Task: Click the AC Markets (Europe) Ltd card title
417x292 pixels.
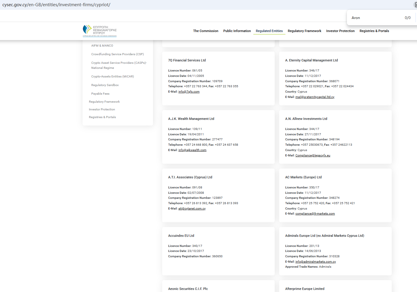Action: pyautogui.click(x=303, y=177)
